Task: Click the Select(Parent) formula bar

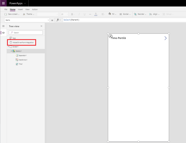Action: coord(124,20)
